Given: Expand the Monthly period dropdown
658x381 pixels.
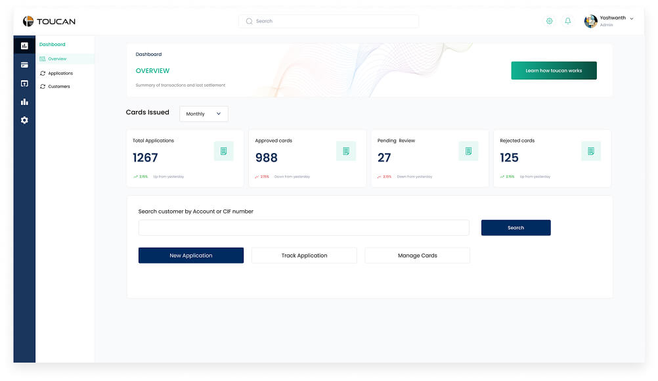Looking at the screenshot, I should [204, 114].
